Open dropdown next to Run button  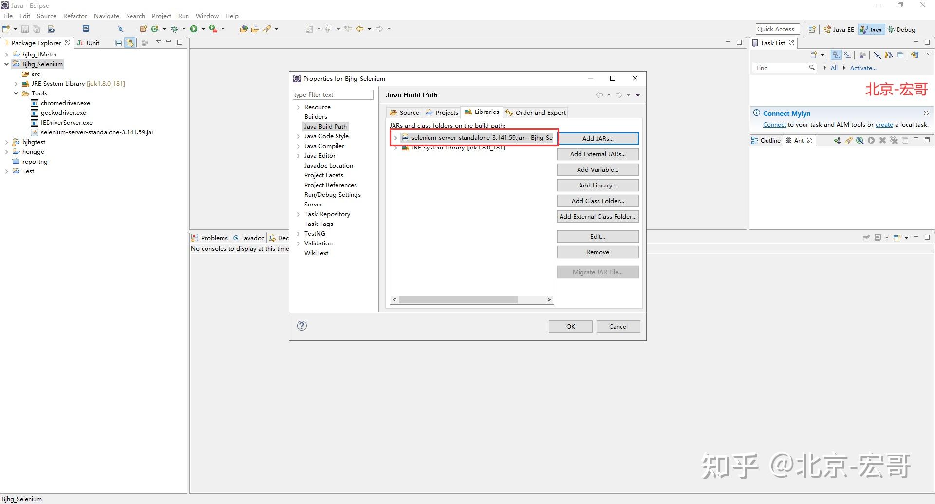tap(203, 29)
